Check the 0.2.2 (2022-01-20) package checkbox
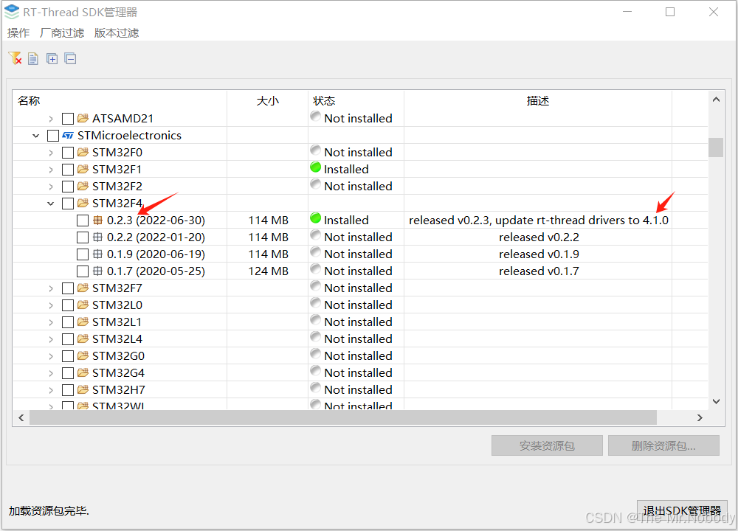The width and height of the screenshot is (738, 531). click(x=83, y=237)
